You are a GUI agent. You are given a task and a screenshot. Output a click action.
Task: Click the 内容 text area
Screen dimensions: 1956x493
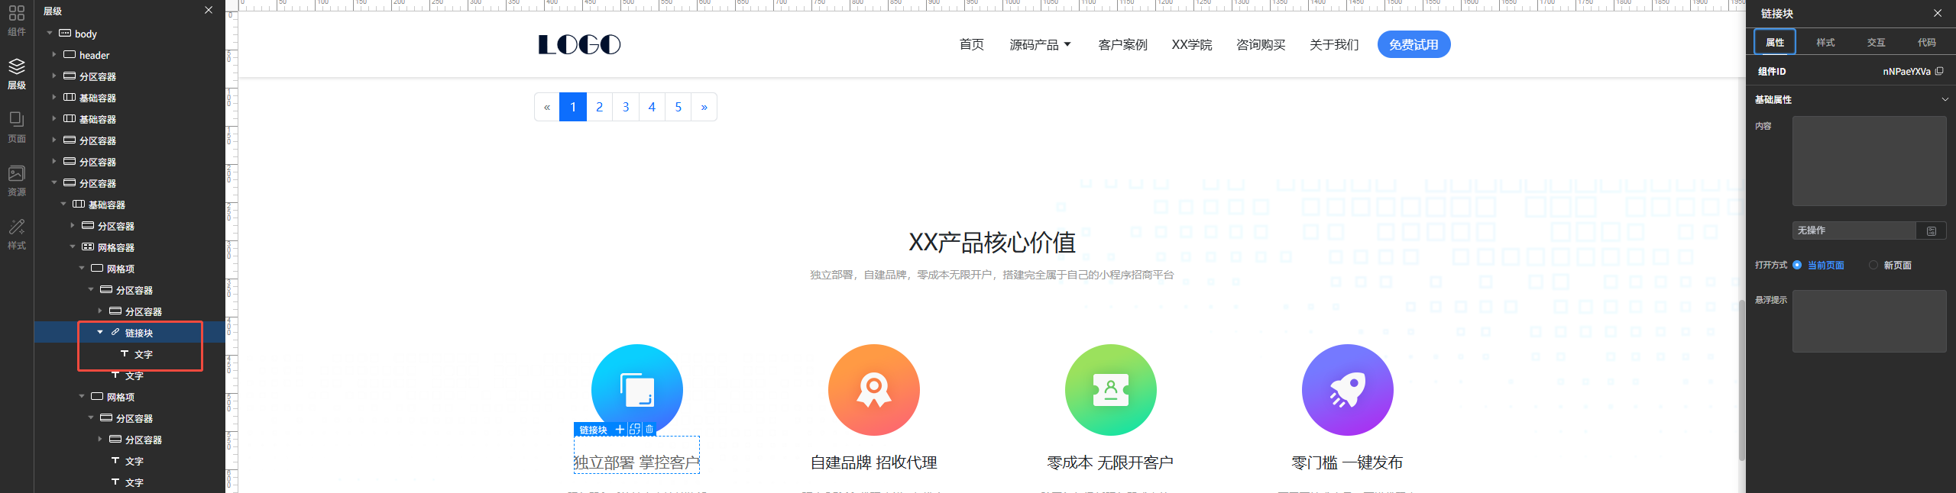coord(1869,161)
